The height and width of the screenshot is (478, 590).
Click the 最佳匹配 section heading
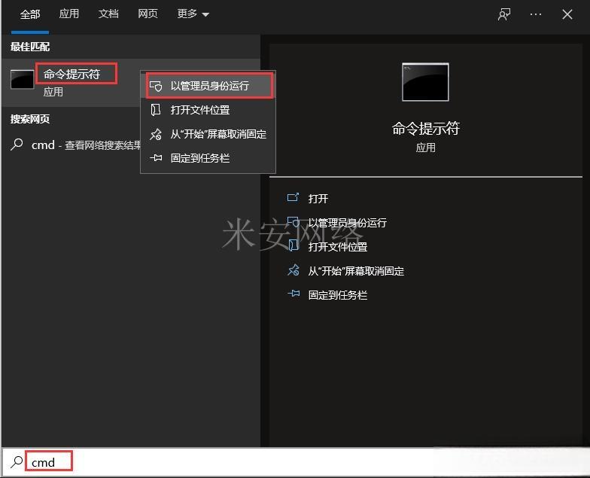30,47
